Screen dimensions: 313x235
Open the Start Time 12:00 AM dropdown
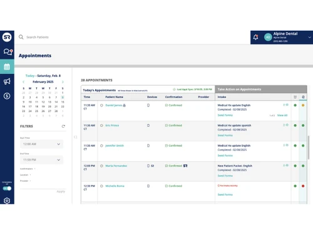[41, 144]
